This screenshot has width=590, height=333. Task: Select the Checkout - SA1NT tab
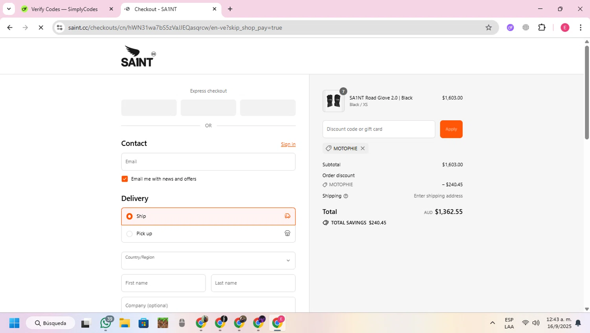[156, 9]
